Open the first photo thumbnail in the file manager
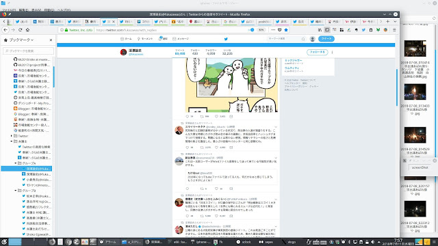Image resolution: width=438 pixels, height=246 pixels. 415,49
